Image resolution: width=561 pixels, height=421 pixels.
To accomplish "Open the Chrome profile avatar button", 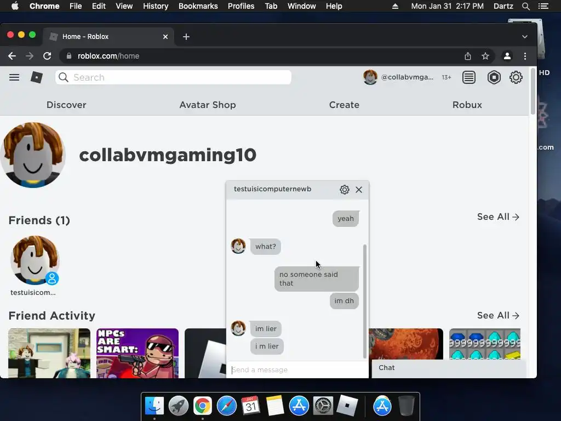I will [x=507, y=56].
